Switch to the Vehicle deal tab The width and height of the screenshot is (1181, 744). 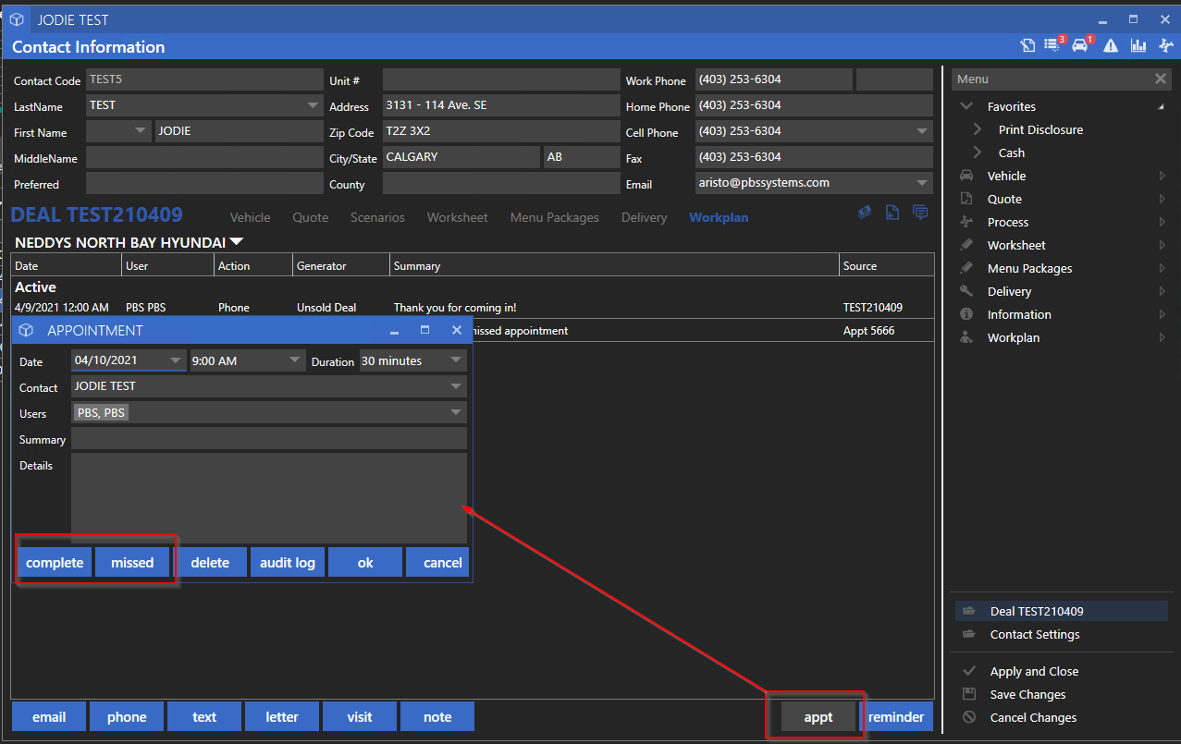click(250, 217)
